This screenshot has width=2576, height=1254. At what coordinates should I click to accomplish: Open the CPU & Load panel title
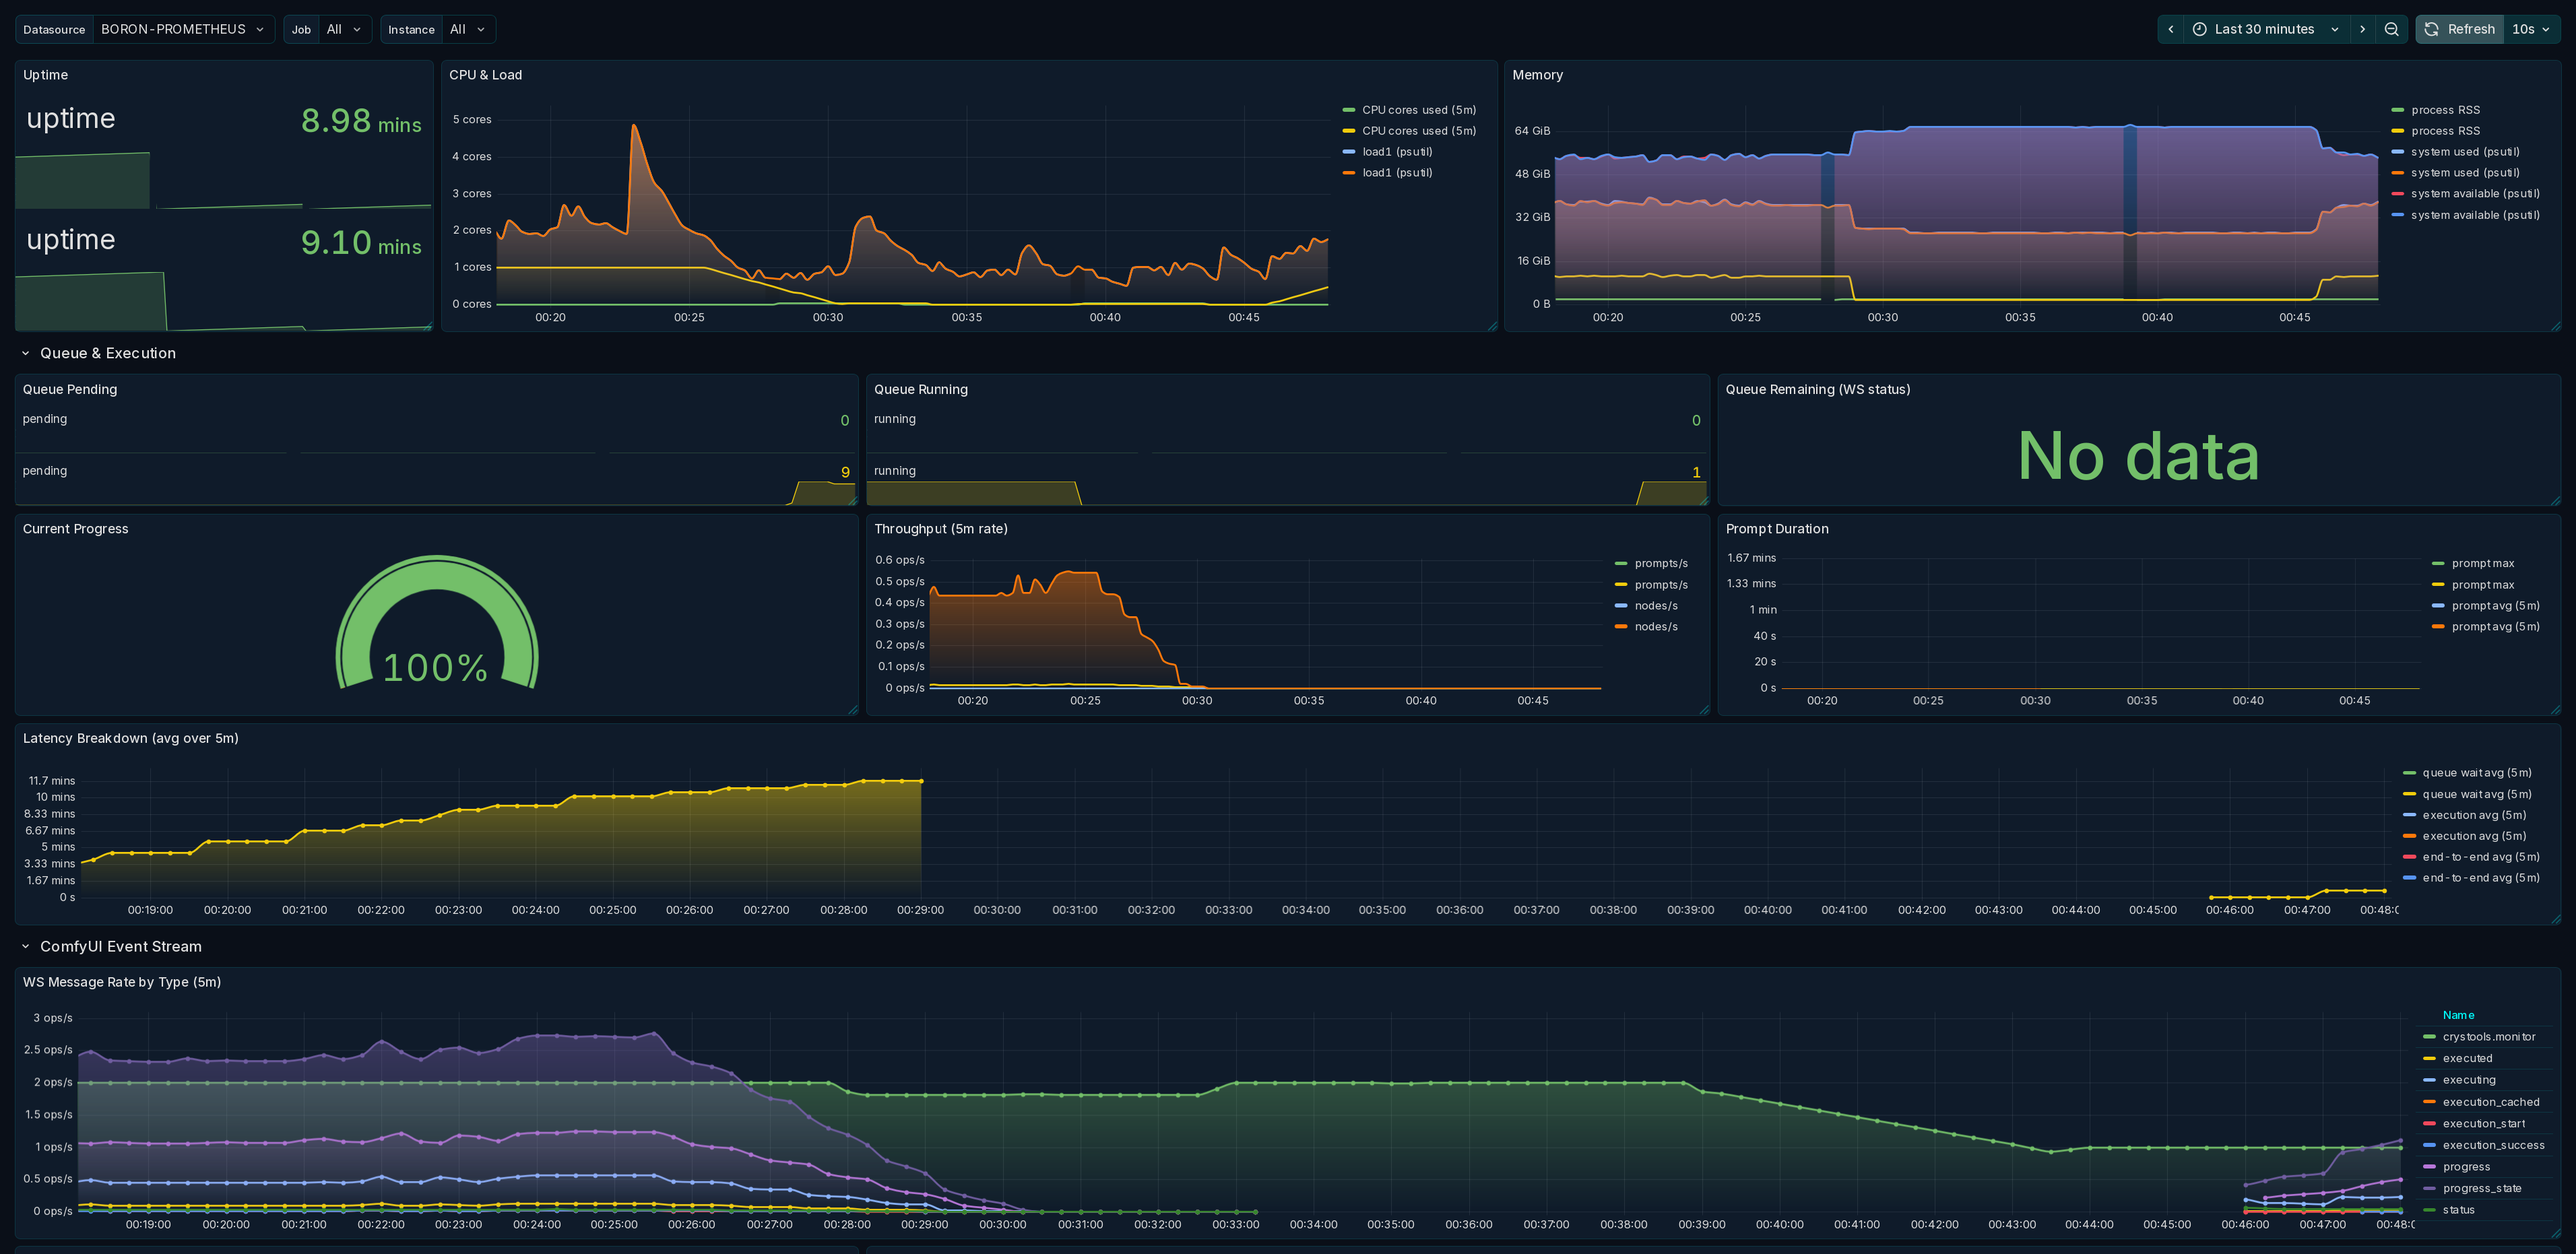[485, 75]
